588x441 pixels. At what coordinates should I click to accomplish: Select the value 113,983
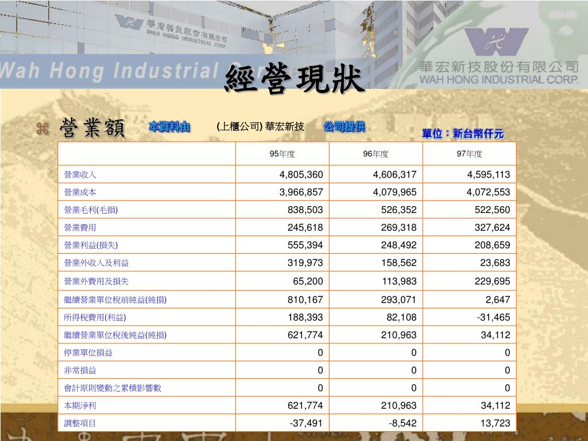pyautogui.click(x=400, y=281)
